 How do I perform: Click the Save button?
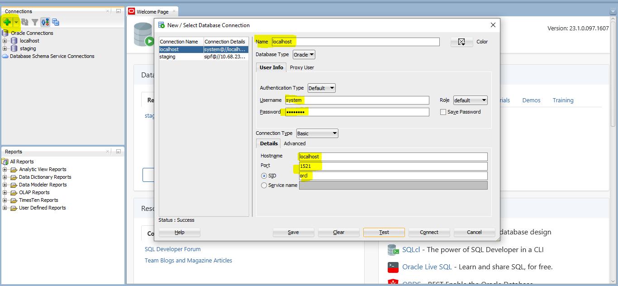tap(293, 232)
